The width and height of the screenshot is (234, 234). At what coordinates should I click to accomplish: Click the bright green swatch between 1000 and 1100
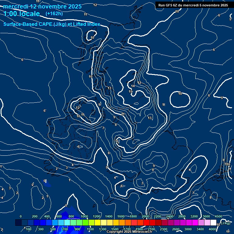point(86,222)
